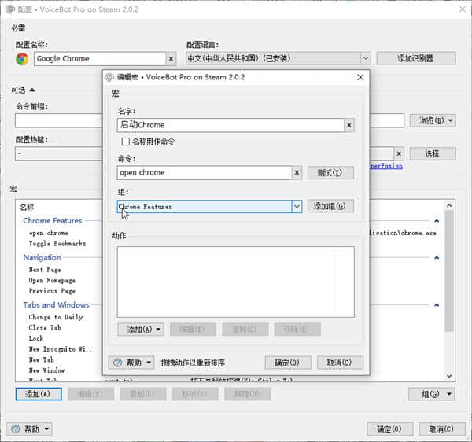Click the help question mark icon in macro dialog
The image size is (472, 442).
118,363
